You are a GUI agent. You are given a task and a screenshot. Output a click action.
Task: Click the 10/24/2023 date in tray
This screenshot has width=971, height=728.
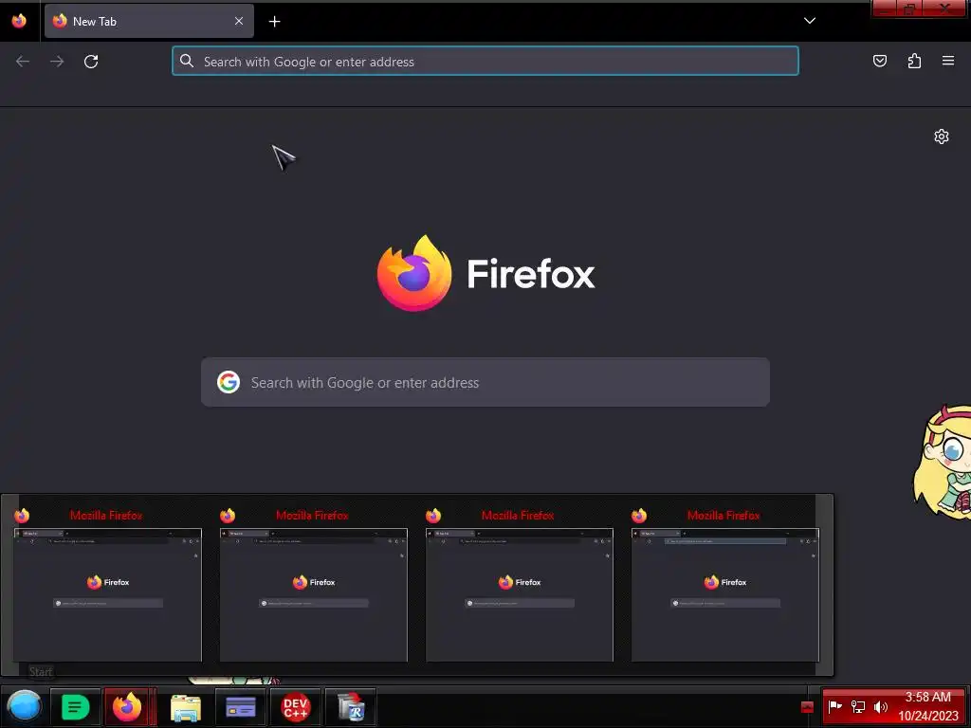click(928, 716)
